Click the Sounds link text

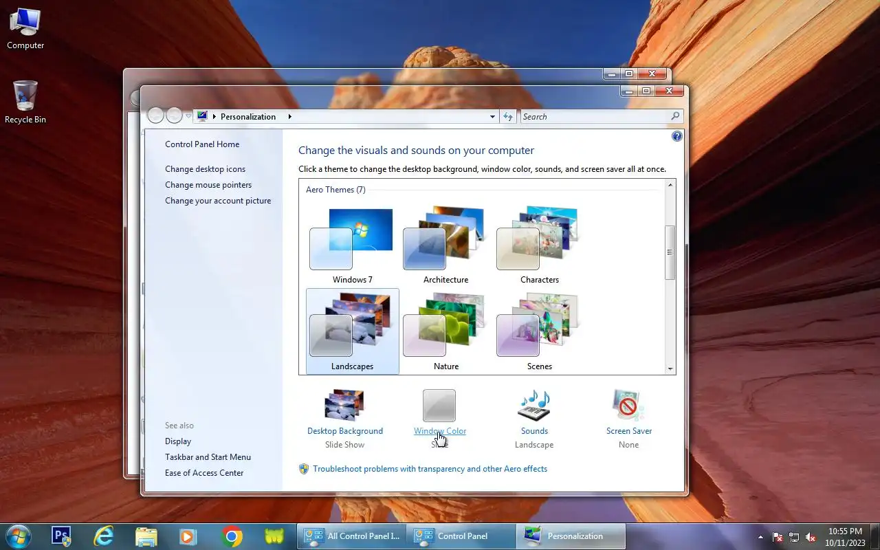(x=534, y=431)
